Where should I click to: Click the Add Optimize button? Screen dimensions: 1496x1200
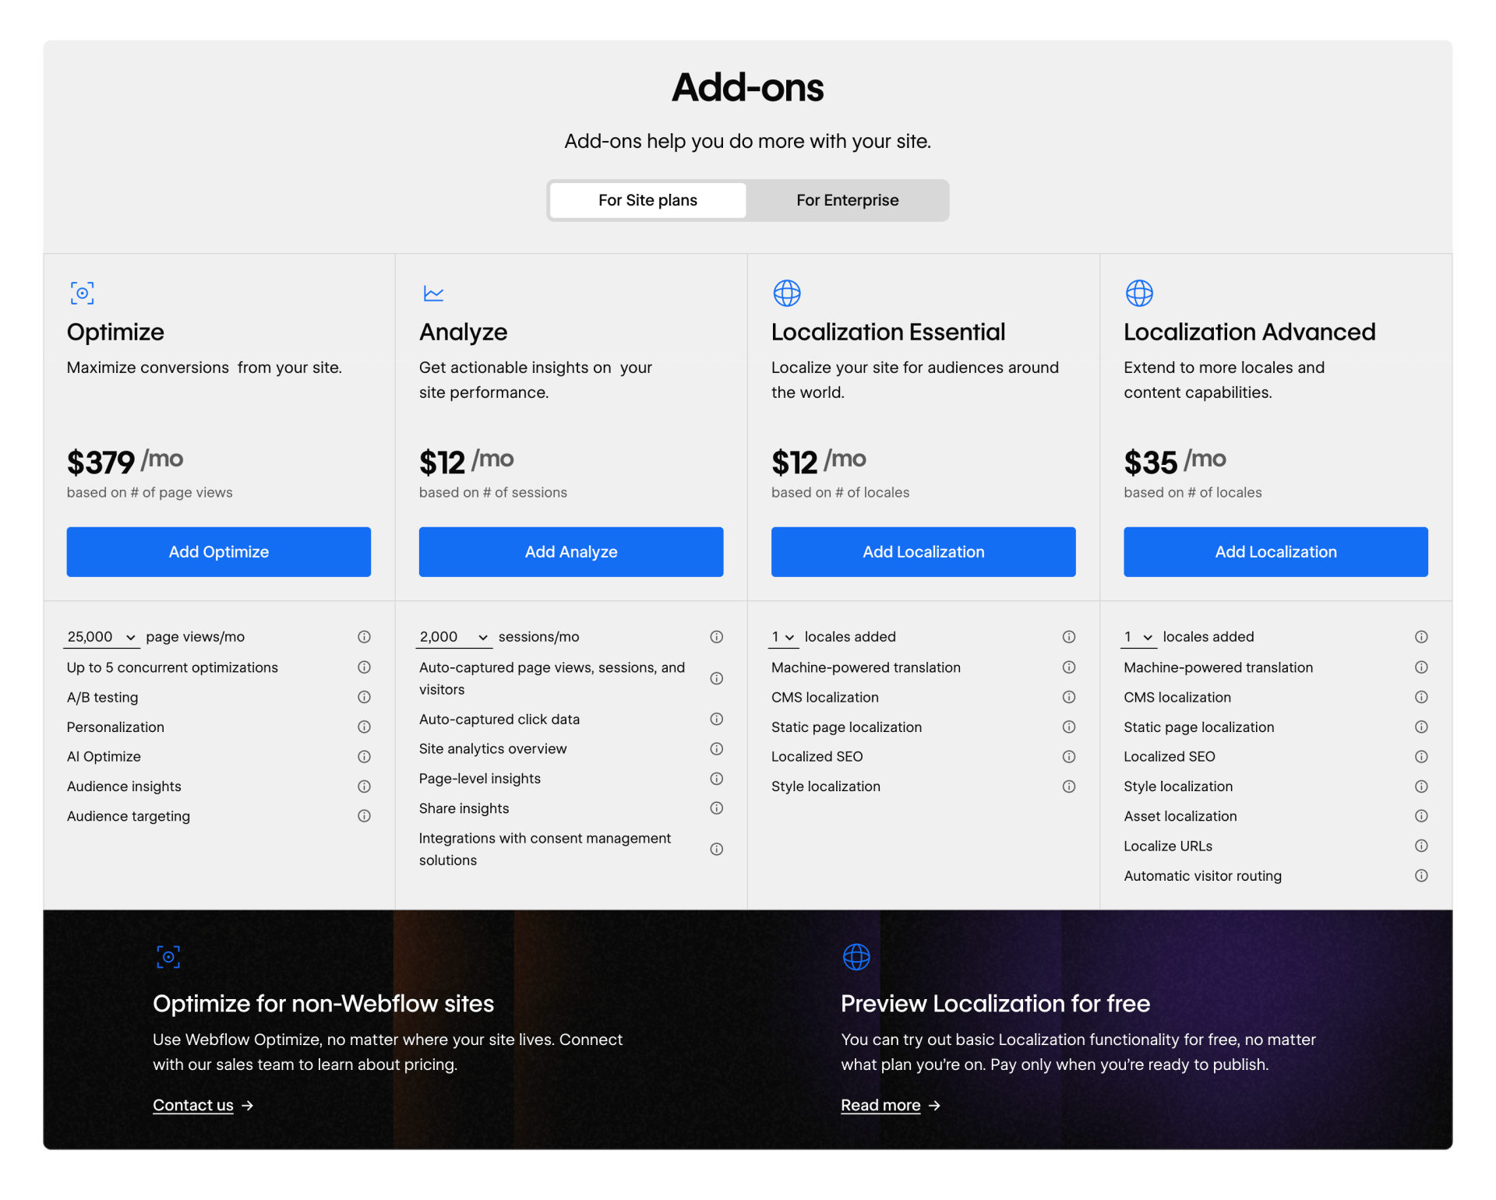coord(218,551)
